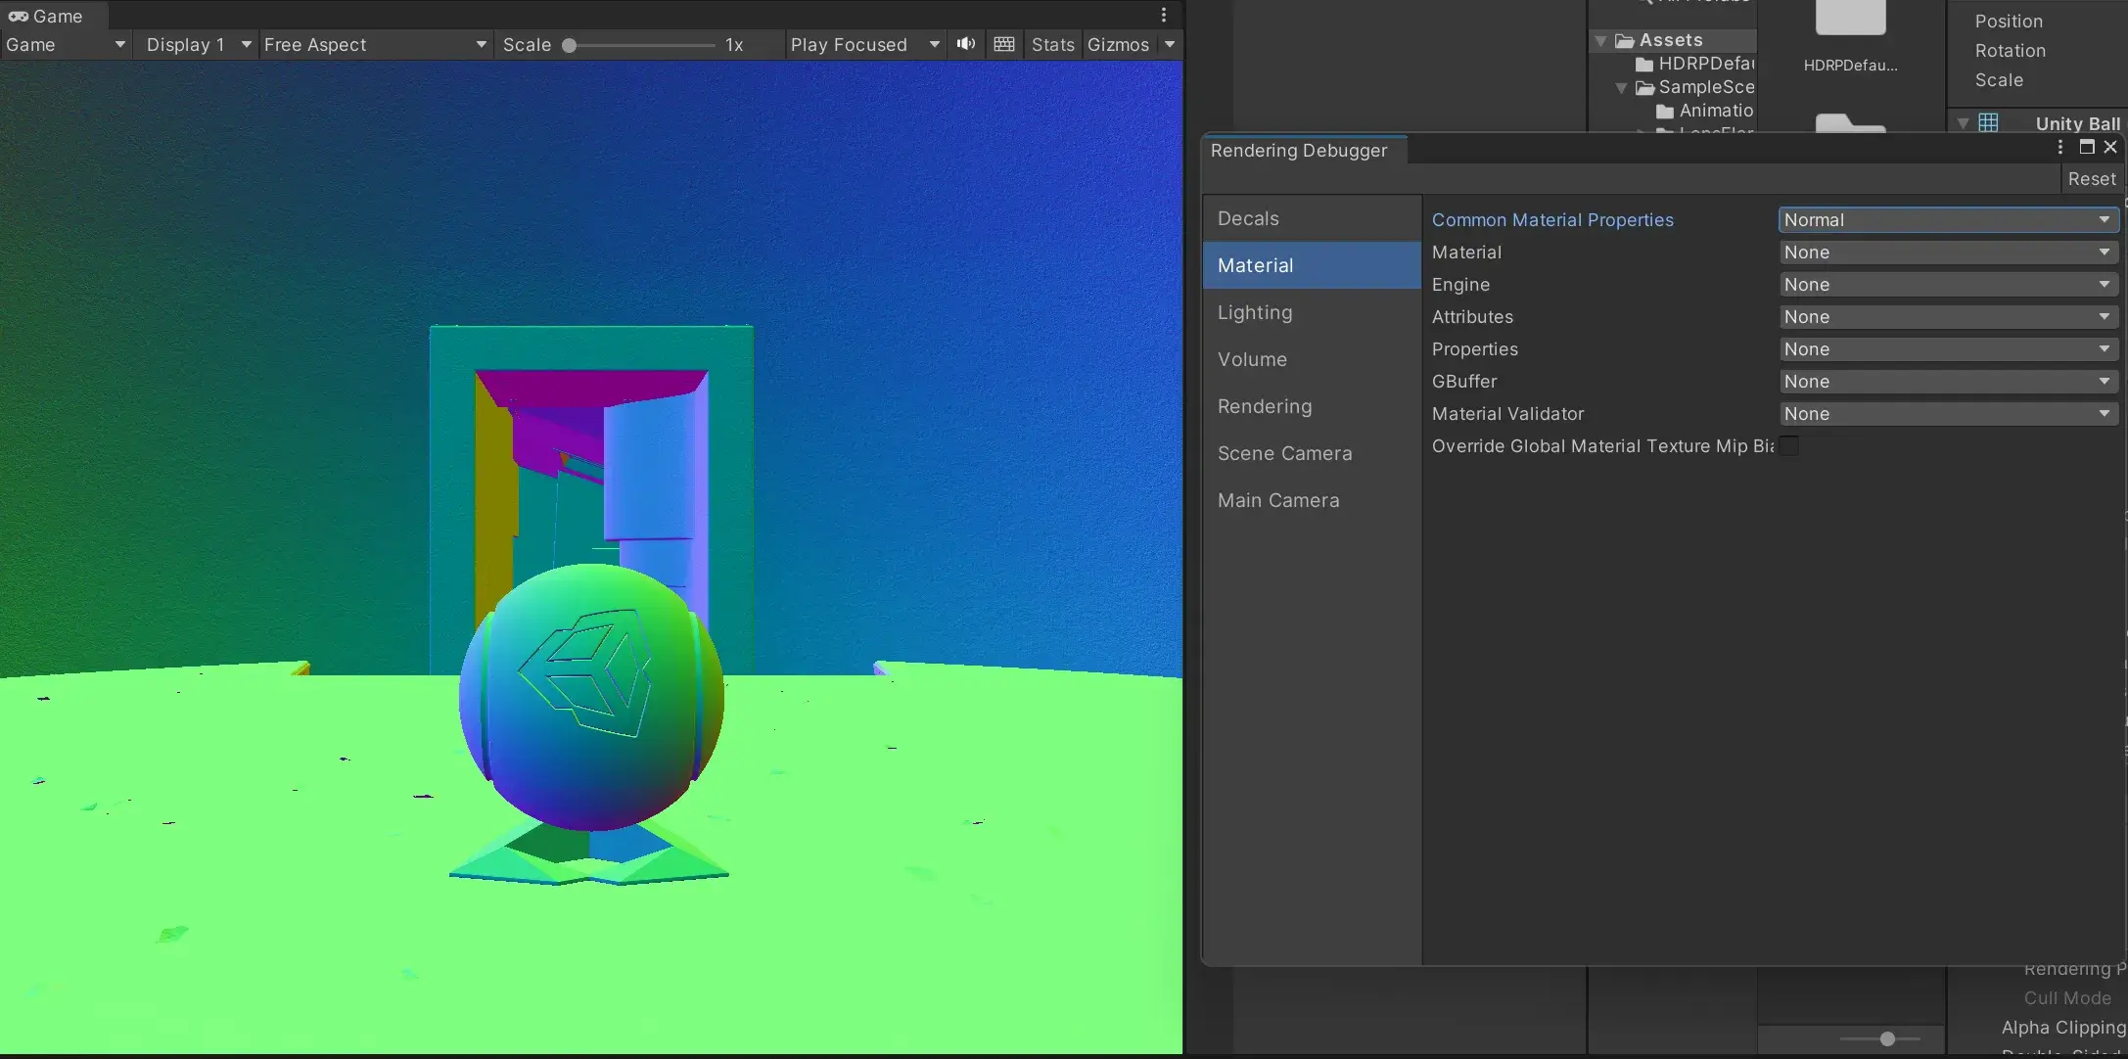Open the Gizmos dropdown arrow

tap(1170, 44)
